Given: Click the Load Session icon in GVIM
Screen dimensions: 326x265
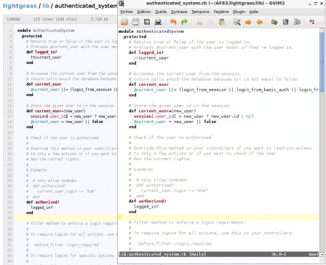Looking at the screenshot, I should [274, 22].
